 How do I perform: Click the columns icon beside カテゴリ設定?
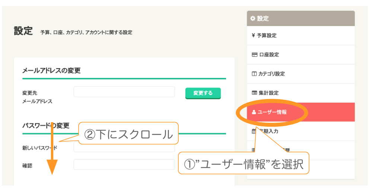[254, 74]
